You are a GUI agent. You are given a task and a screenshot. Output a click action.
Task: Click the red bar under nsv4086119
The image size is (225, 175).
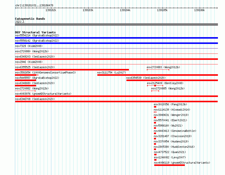[169, 165]
